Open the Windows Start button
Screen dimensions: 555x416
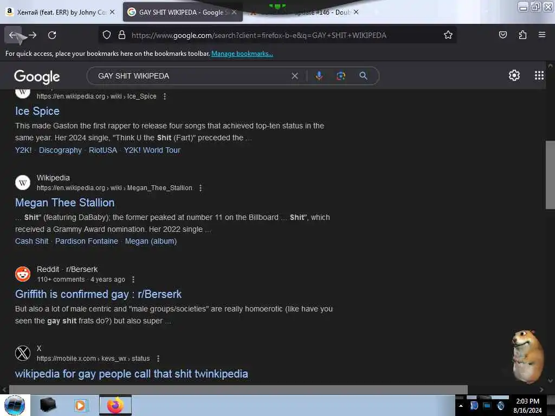(x=15, y=405)
